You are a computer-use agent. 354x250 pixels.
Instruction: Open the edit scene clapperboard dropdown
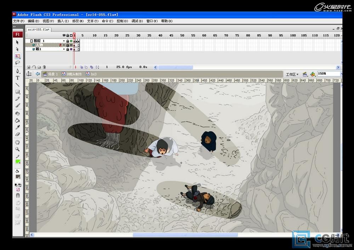pyautogui.click(x=305, y=74)
